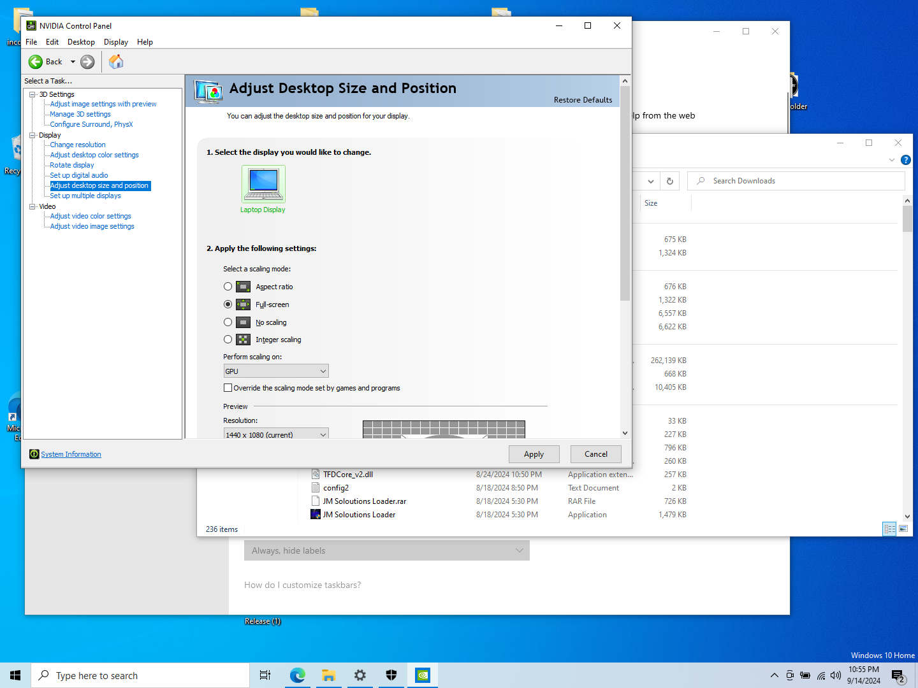Collapse the 3D Settings tree node
918x688 pixels.
coord(33,94)
